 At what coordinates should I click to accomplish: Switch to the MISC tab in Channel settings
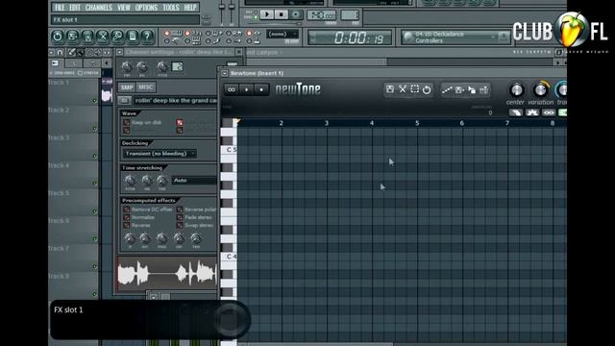(x=145, y=87)
